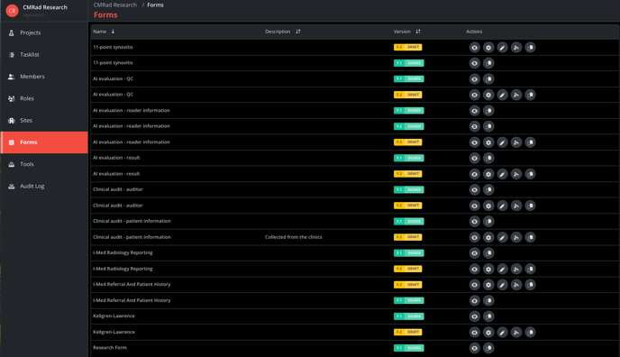Select the 'Research Form' name cell
This screenshot has width=620, height=357.
point(110,348)
